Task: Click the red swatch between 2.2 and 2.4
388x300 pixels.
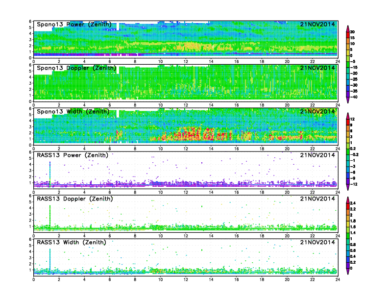Action: pyautogui.click(x=348, y=206)
